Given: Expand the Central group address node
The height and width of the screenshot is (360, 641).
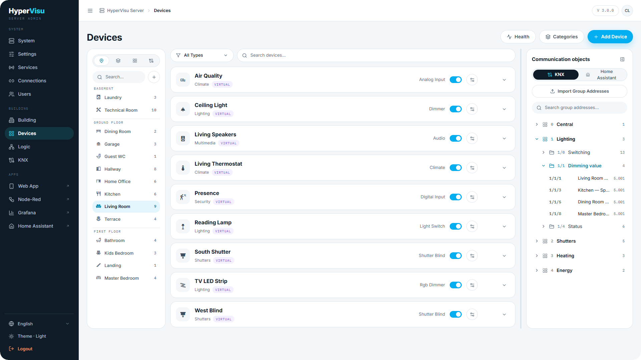Looking at the screenshot, I should pyautogui.click(x=537, y=124).
